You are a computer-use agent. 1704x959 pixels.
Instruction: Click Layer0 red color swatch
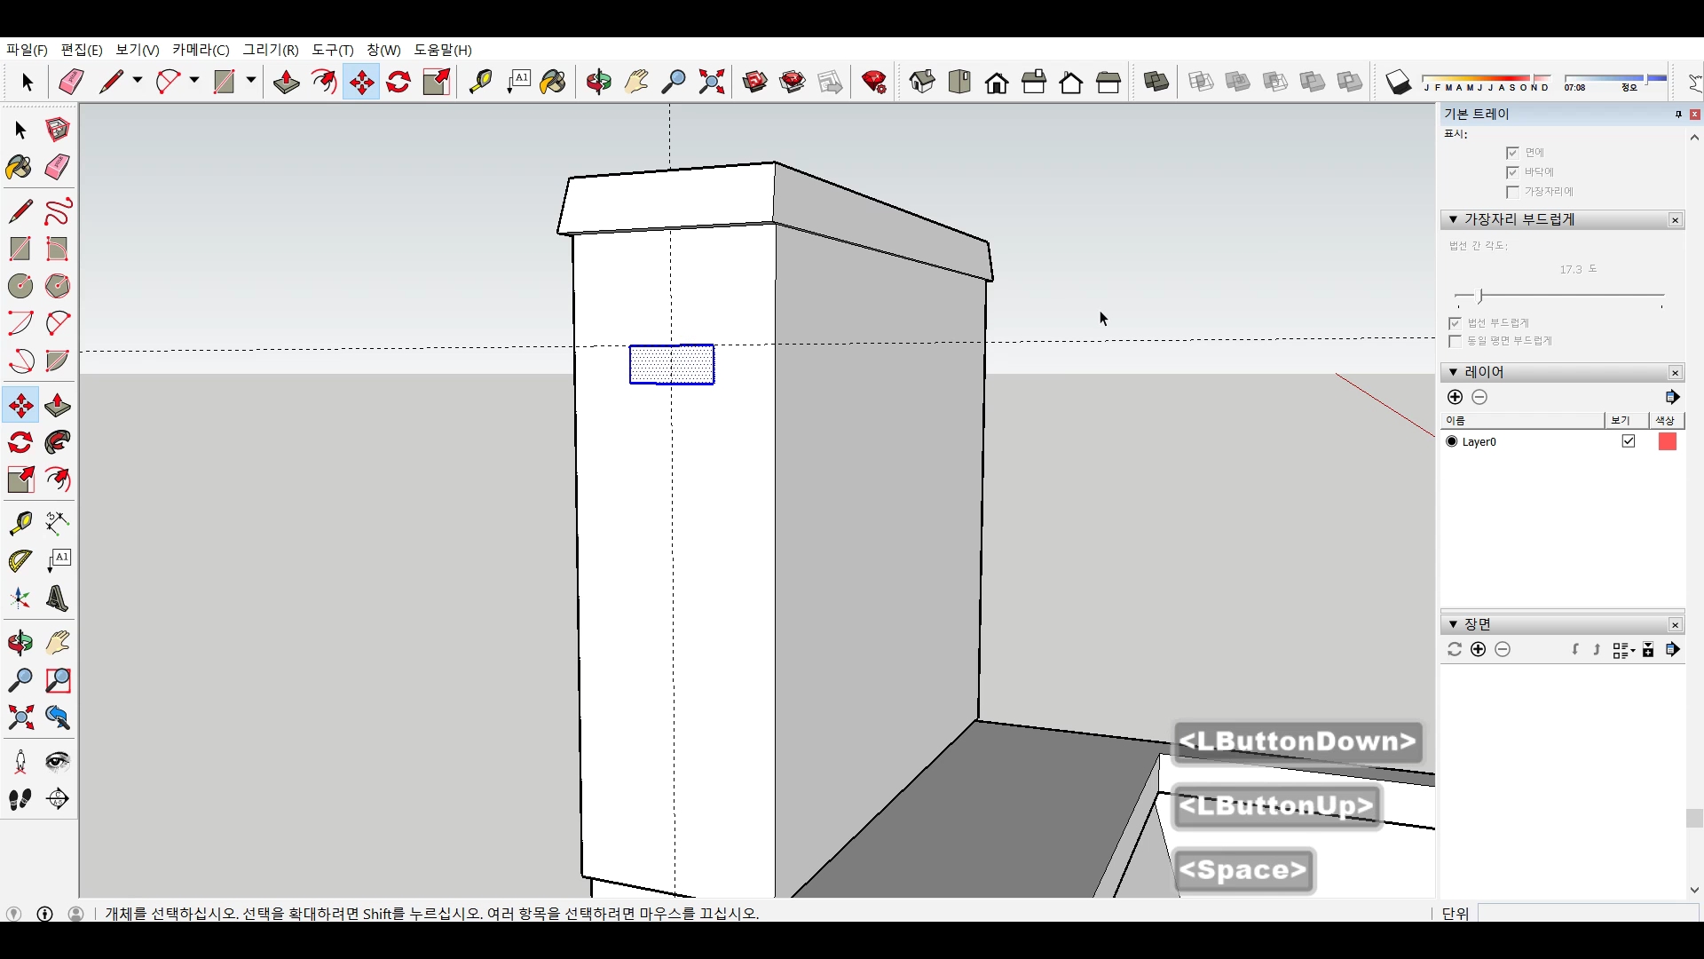[1667, 441]
